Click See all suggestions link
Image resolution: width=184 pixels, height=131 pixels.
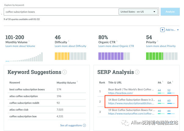(x=71, y=126)
